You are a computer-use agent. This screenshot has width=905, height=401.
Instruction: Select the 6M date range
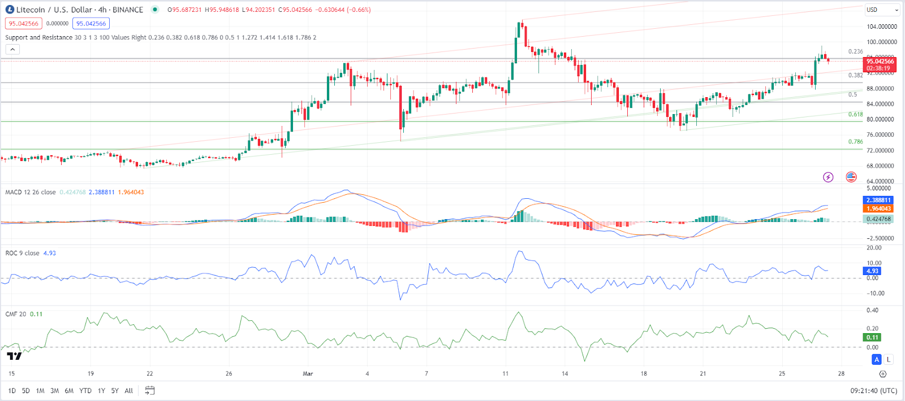click(69, 390)
